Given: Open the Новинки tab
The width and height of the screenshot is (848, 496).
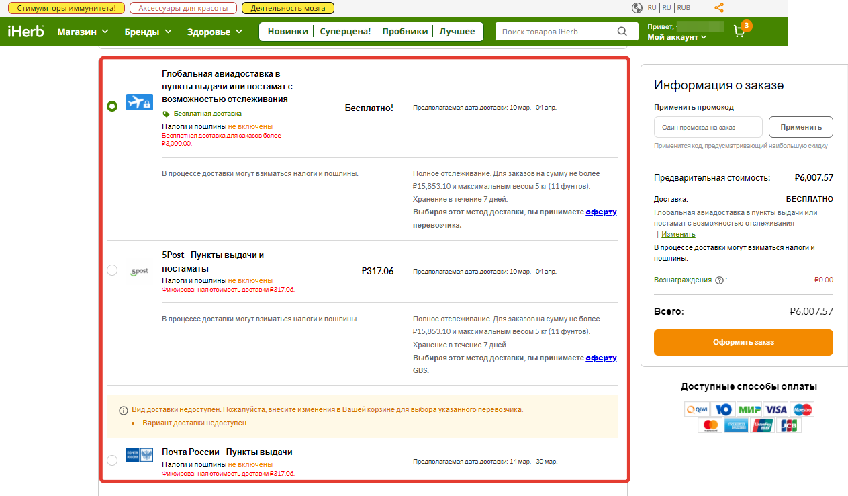Looking at the screenshot, I should point(287,32).
